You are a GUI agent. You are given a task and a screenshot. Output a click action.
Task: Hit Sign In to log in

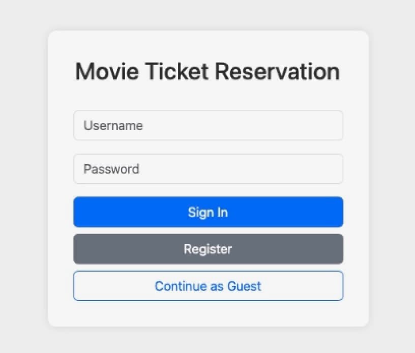(x=208, y=212)
